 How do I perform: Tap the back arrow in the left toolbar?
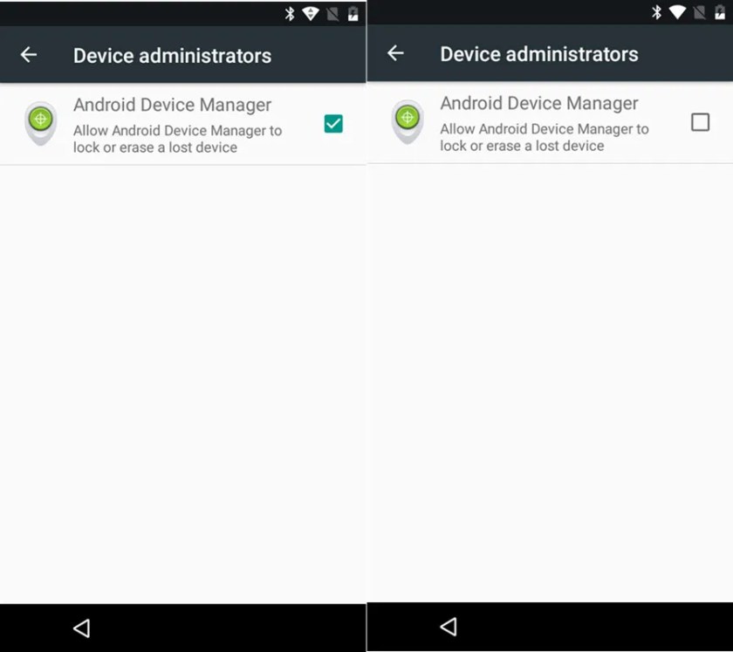[29, 54]
